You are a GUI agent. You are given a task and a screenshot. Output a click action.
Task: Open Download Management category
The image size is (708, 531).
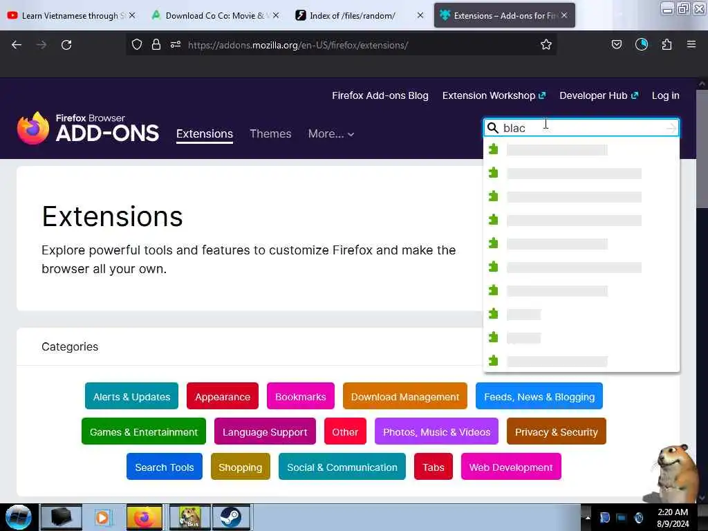[x=405, y=396]
